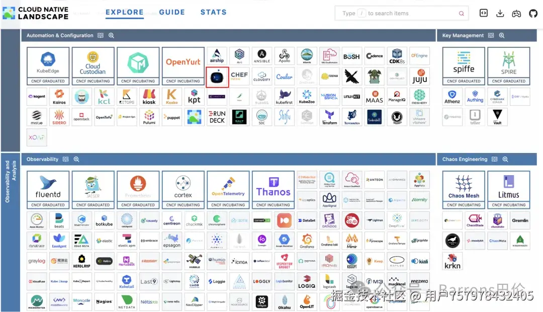This screenshot has width=543, height=312.
Task: Select the MAAS project icon
Action: click(x=375, y=97)
